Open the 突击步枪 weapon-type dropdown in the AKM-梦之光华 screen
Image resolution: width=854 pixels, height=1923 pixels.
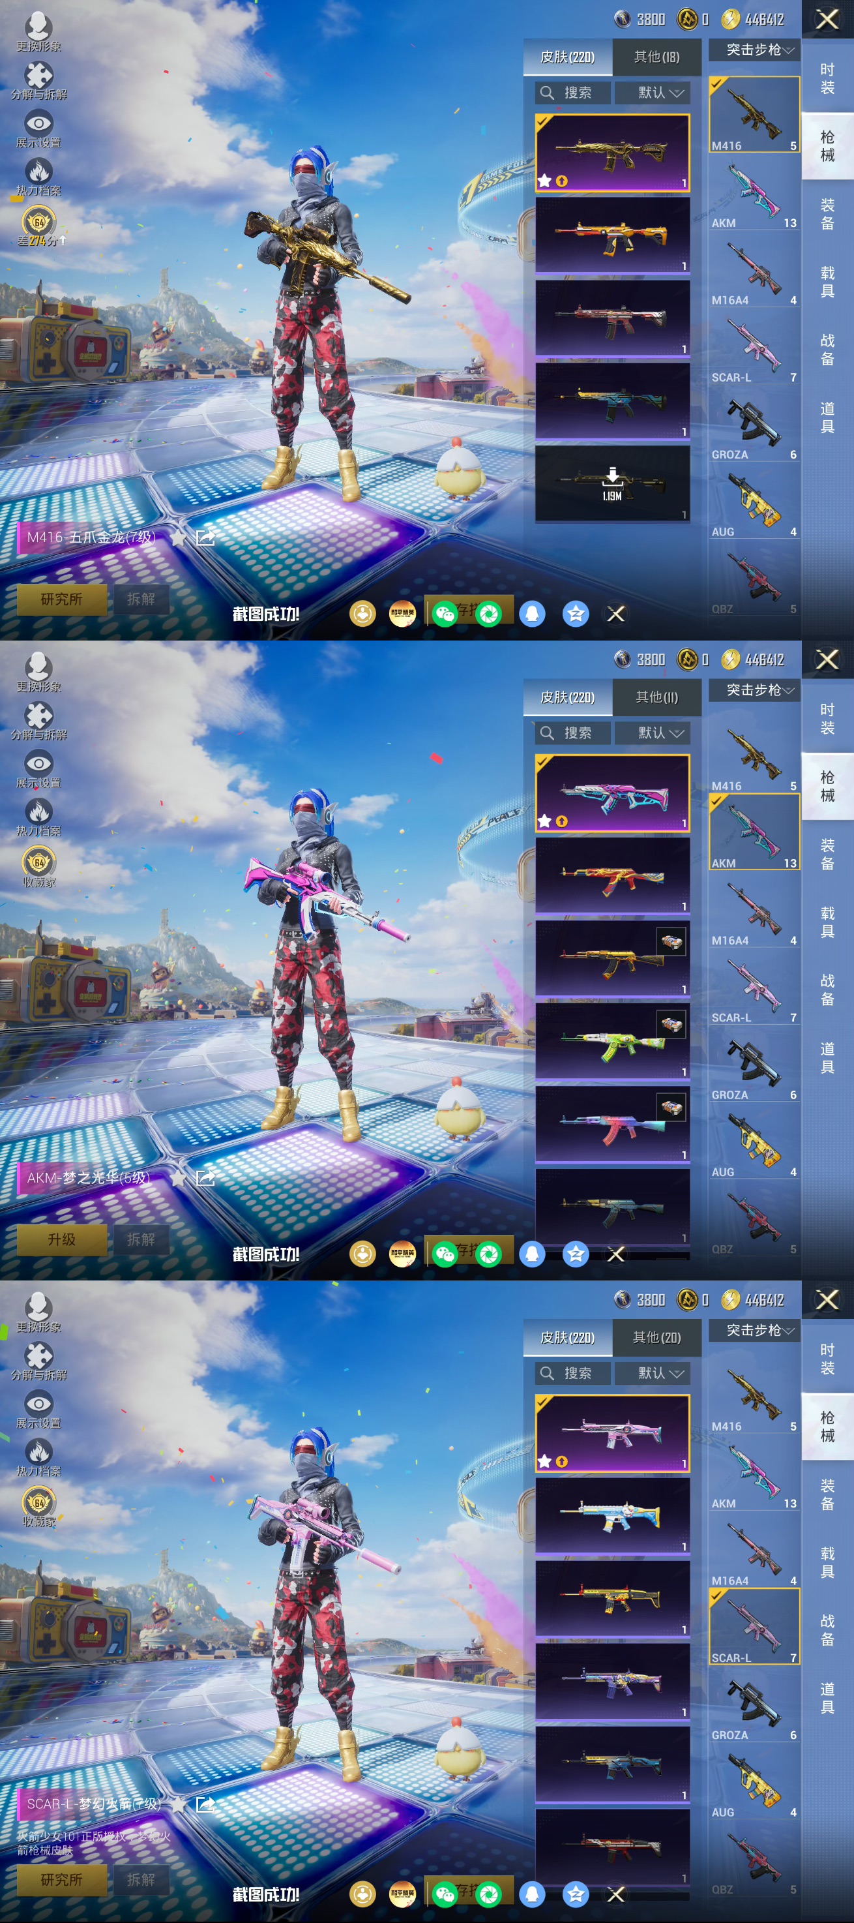754,691
